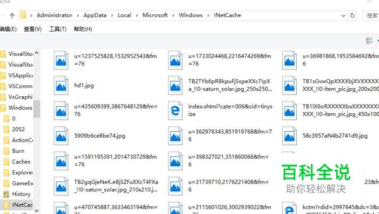
Task: Select GameEx folder in tree
Action: click(x=18, y=183)
